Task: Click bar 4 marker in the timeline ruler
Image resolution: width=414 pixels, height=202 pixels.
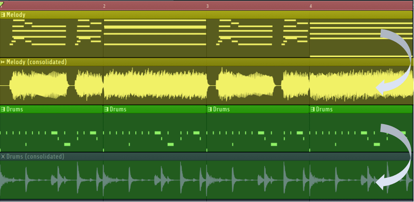Action: [311, 6]
